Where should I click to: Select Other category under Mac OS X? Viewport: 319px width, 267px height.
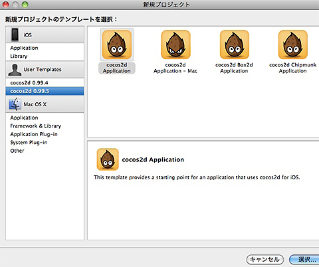[x=45, y=151]
